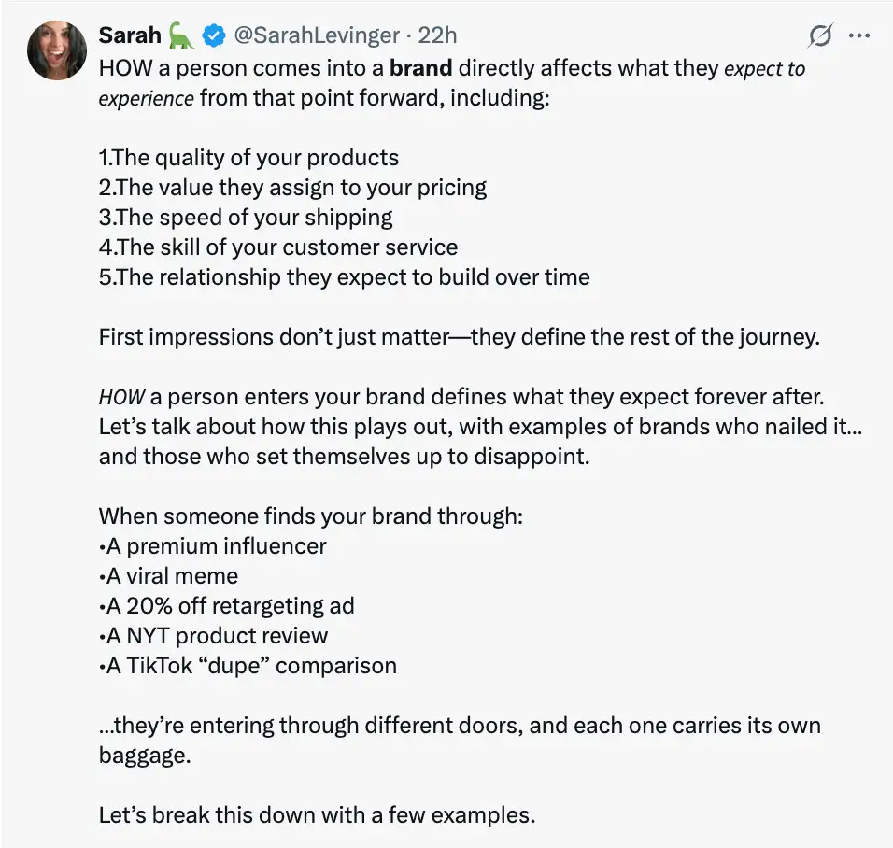Screen dimensions: 893x848
Task: Click the 22h post timestamp
Action: [437, 35]
